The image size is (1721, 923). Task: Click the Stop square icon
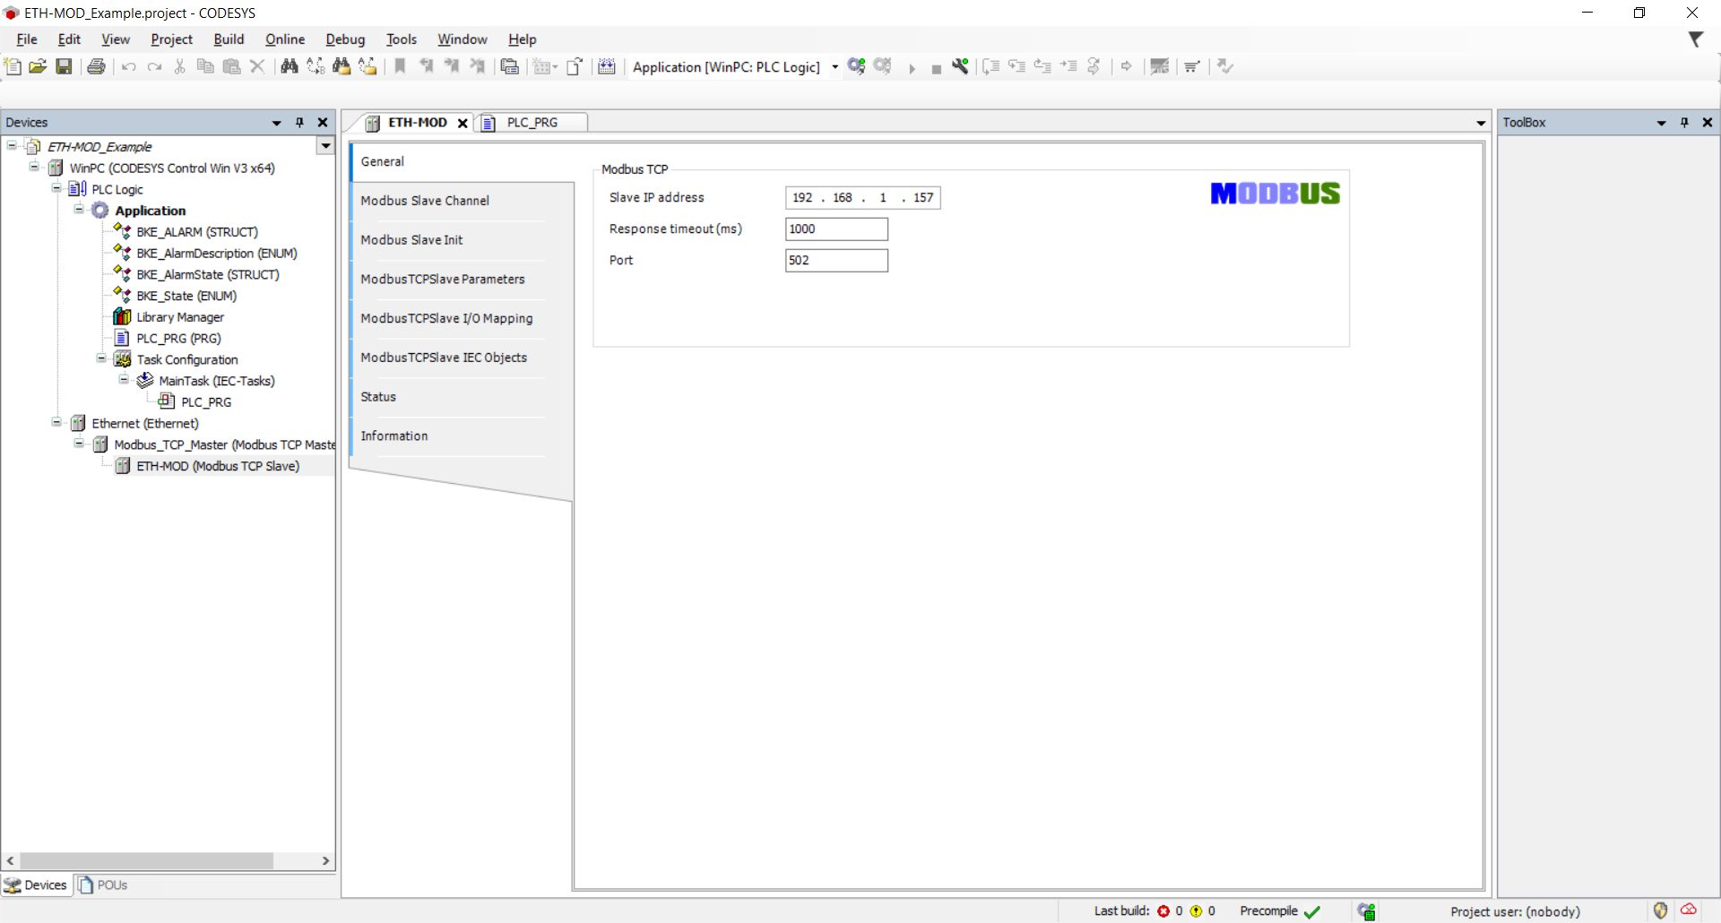(x=936, y=69)
